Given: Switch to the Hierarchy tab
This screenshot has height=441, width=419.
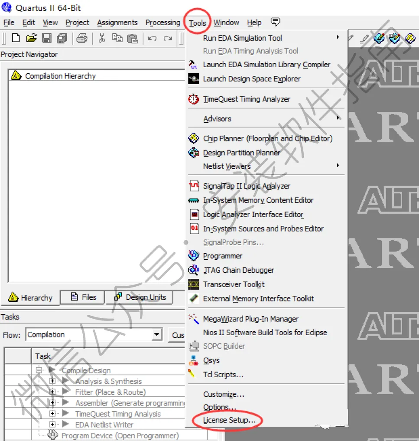Looking at the screenshot, I should [x=30, y=297].
